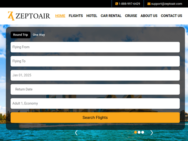This screenshot has height=141, width=188.
Task: Select the third carousel dot
Action: [143, 132]
